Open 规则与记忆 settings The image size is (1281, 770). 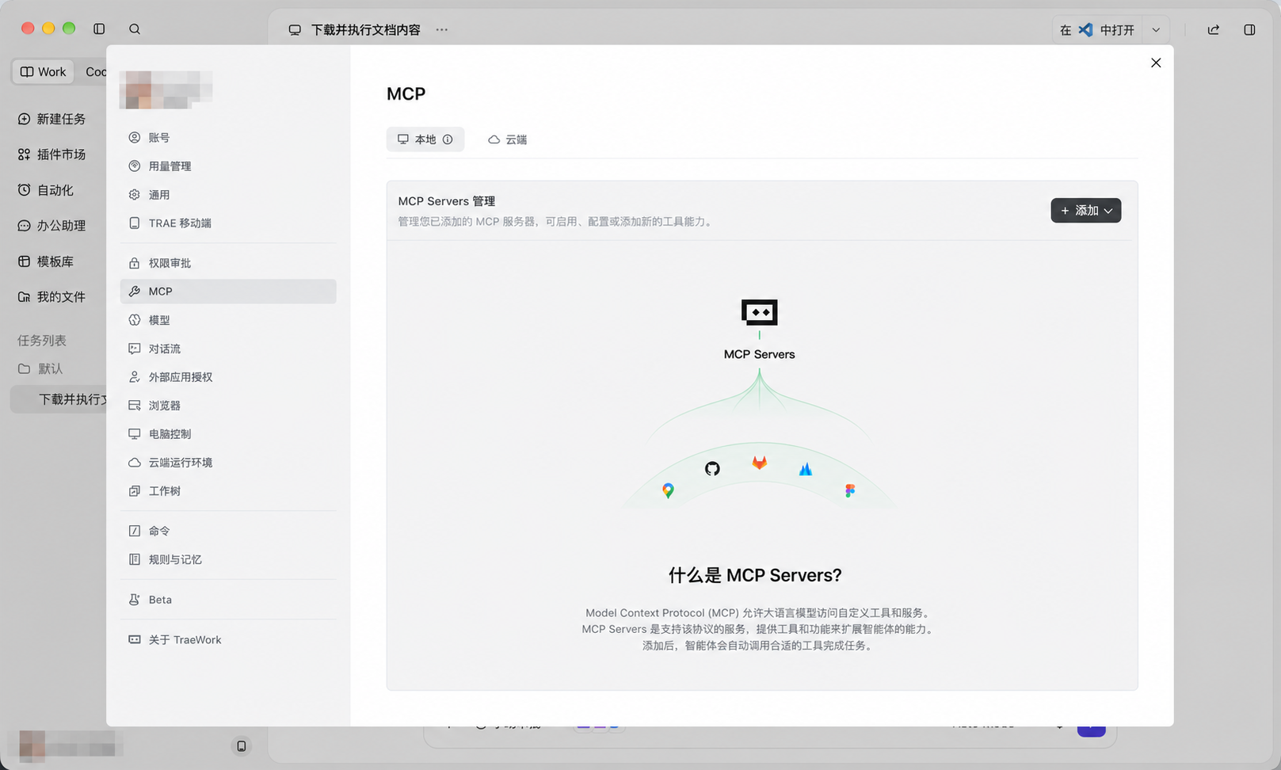pyautogui.click(x=228, y=559)
